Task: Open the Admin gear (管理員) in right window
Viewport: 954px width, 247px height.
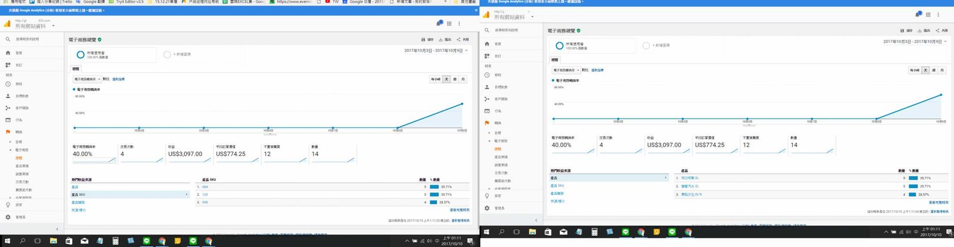Action: click(x=487, y=208)
